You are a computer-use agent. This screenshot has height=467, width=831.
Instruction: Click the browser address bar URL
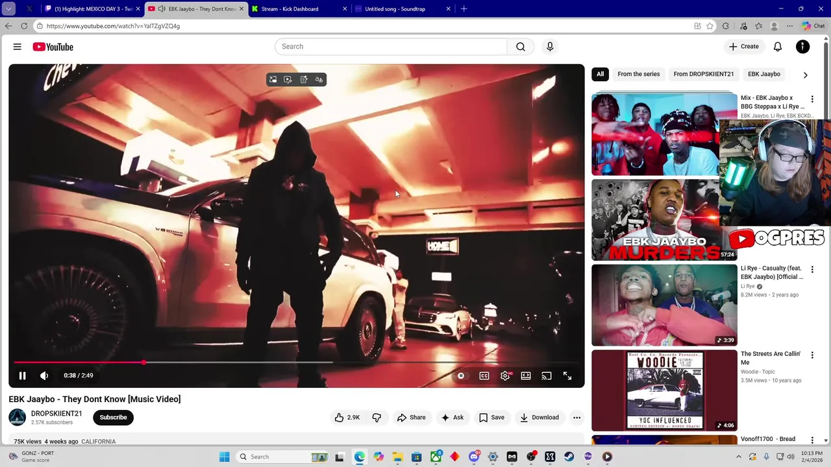[x=113, y=26]
